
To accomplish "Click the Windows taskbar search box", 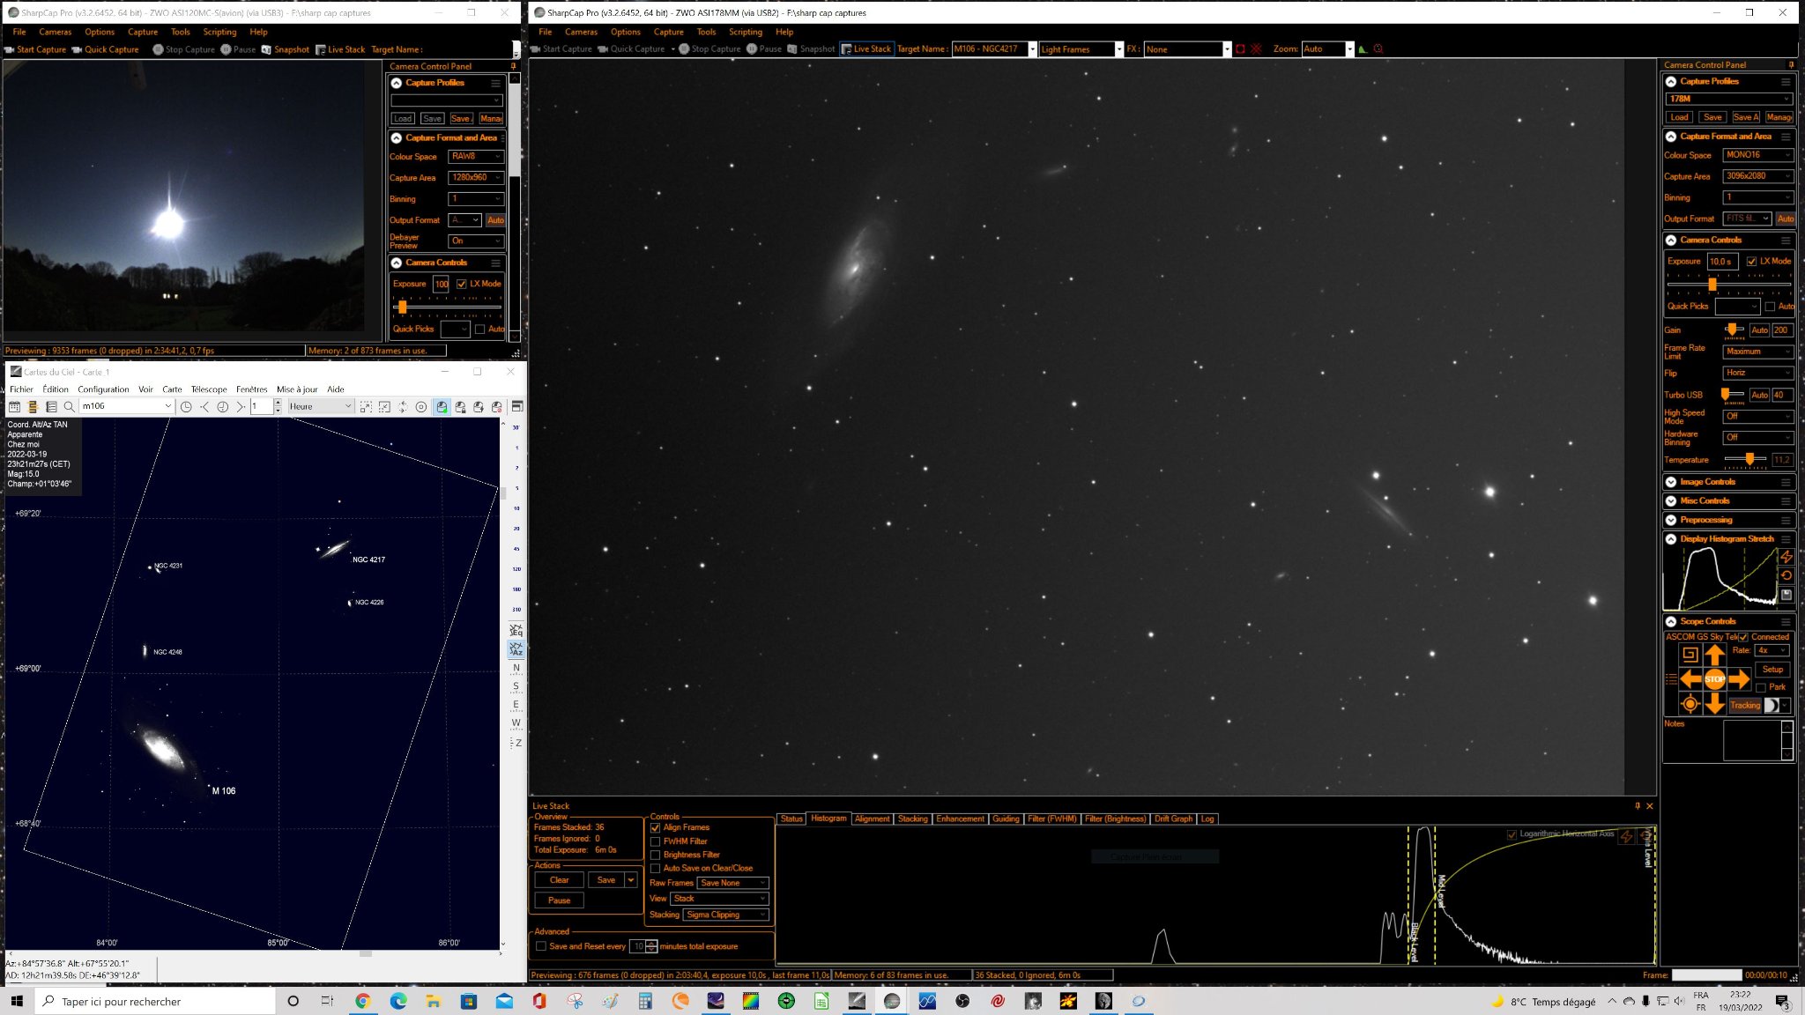I will coord(155,1002).
